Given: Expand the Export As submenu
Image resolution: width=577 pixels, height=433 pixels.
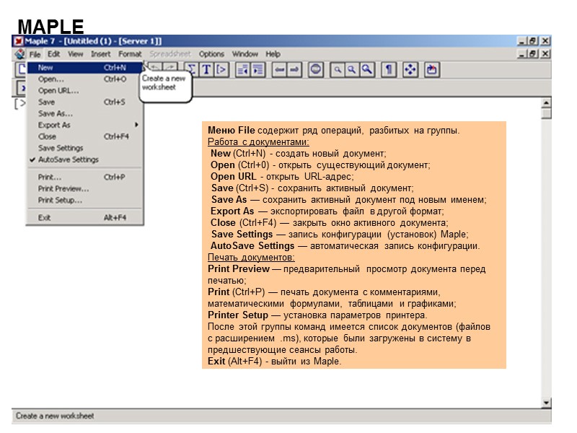Looking at the screenshot, I should pos(58,125).
